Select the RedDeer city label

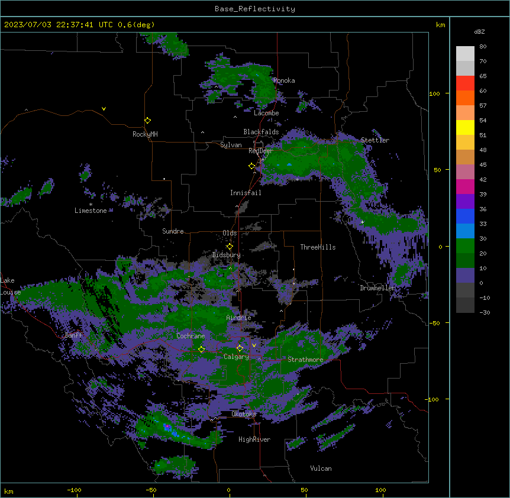(261, 151)
